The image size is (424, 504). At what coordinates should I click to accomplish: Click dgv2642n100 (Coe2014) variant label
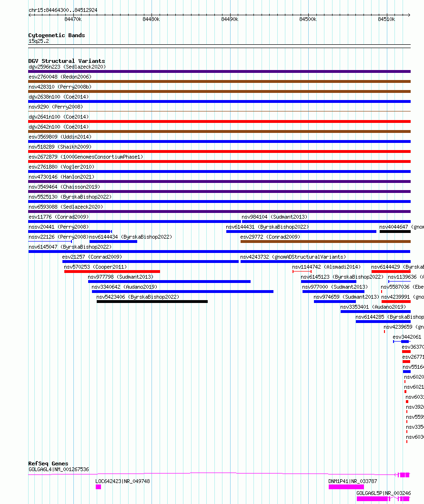coord(59,127)
